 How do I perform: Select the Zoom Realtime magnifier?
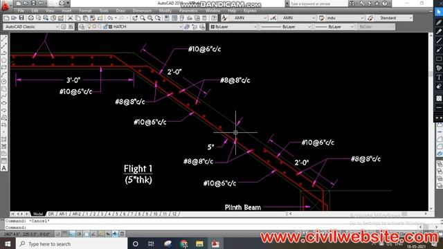click(x=143, y=18)
